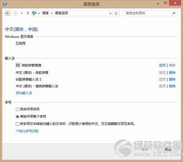
Task: Remove 搜狗拼音输入法 via 删除
Action: (x=172, y=86)
